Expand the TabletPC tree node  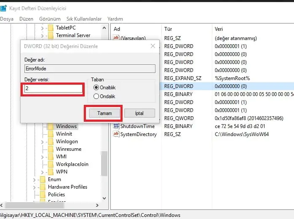(42, 28)
